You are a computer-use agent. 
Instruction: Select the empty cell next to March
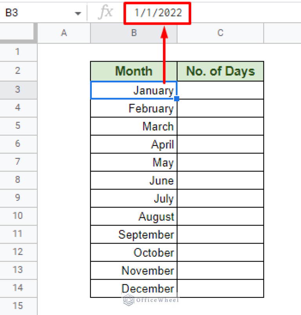pyautogui.click(x=220, y=126)
